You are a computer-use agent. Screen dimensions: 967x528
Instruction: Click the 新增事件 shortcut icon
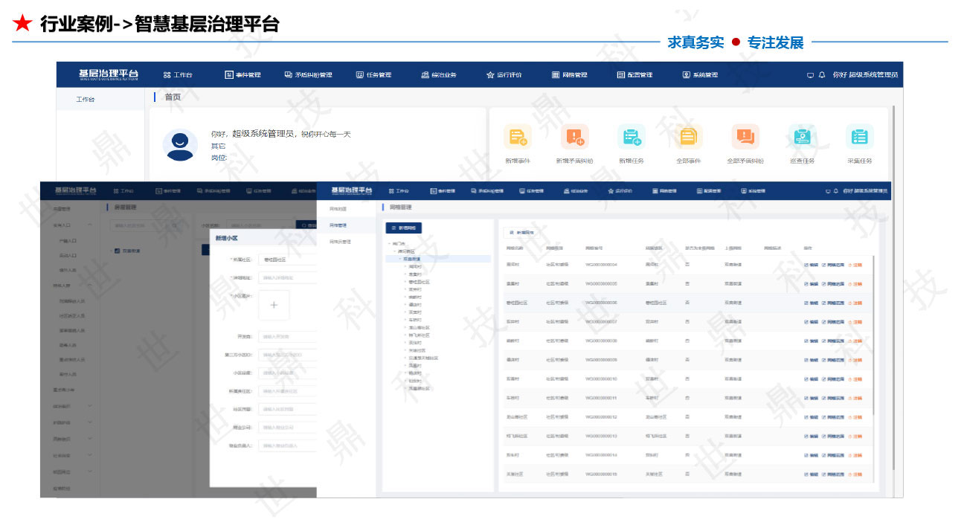point(518,137)
